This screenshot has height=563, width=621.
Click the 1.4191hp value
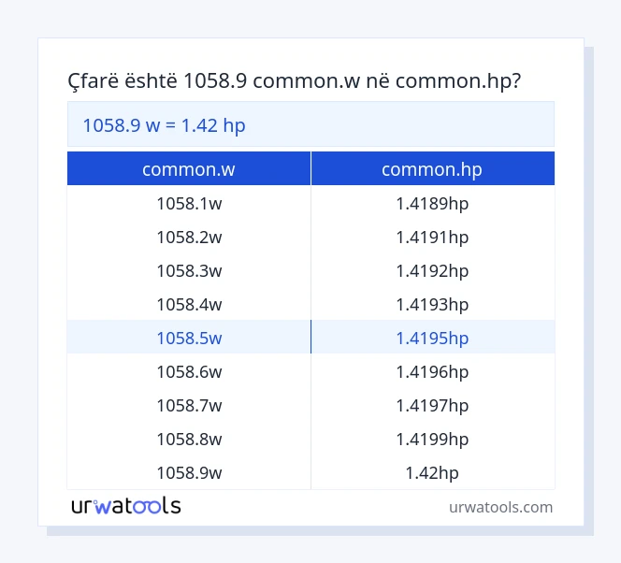tap(432, 237)
